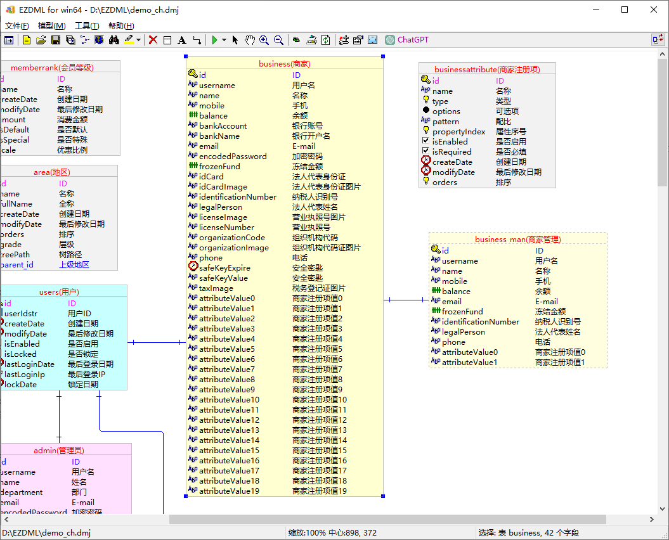
Task: Click the zoom 缩放:100% status bar text
Action: [x=307, y=533]
